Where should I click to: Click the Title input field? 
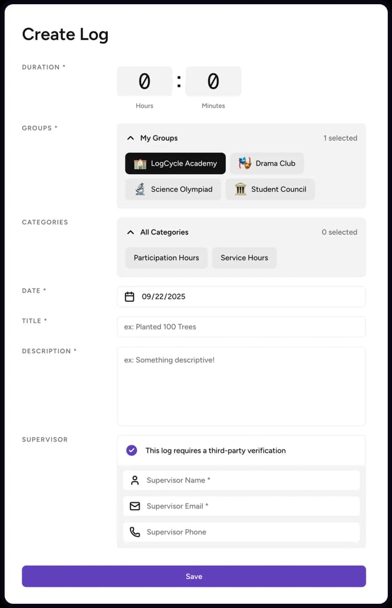[x=241, y=327]
